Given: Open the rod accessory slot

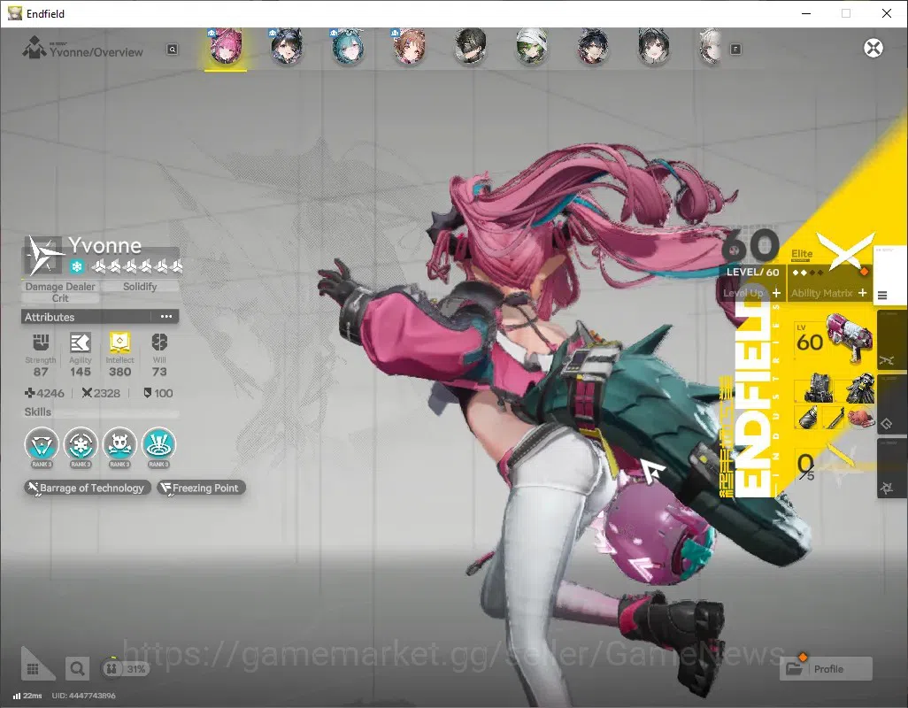Looking at the screenshot, I should click(834, 418).
